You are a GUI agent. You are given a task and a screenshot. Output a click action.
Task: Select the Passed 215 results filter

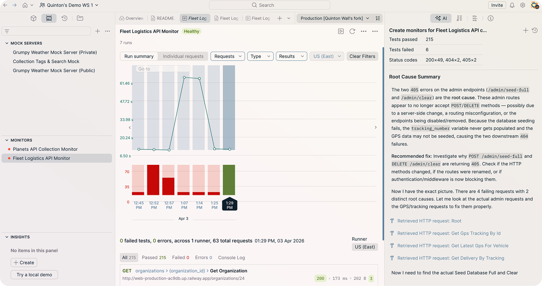pyautogui.click(x=154, y=257)
